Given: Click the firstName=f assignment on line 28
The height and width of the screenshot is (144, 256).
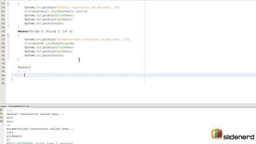Looking at the screenshot, I should click(34, 44).
